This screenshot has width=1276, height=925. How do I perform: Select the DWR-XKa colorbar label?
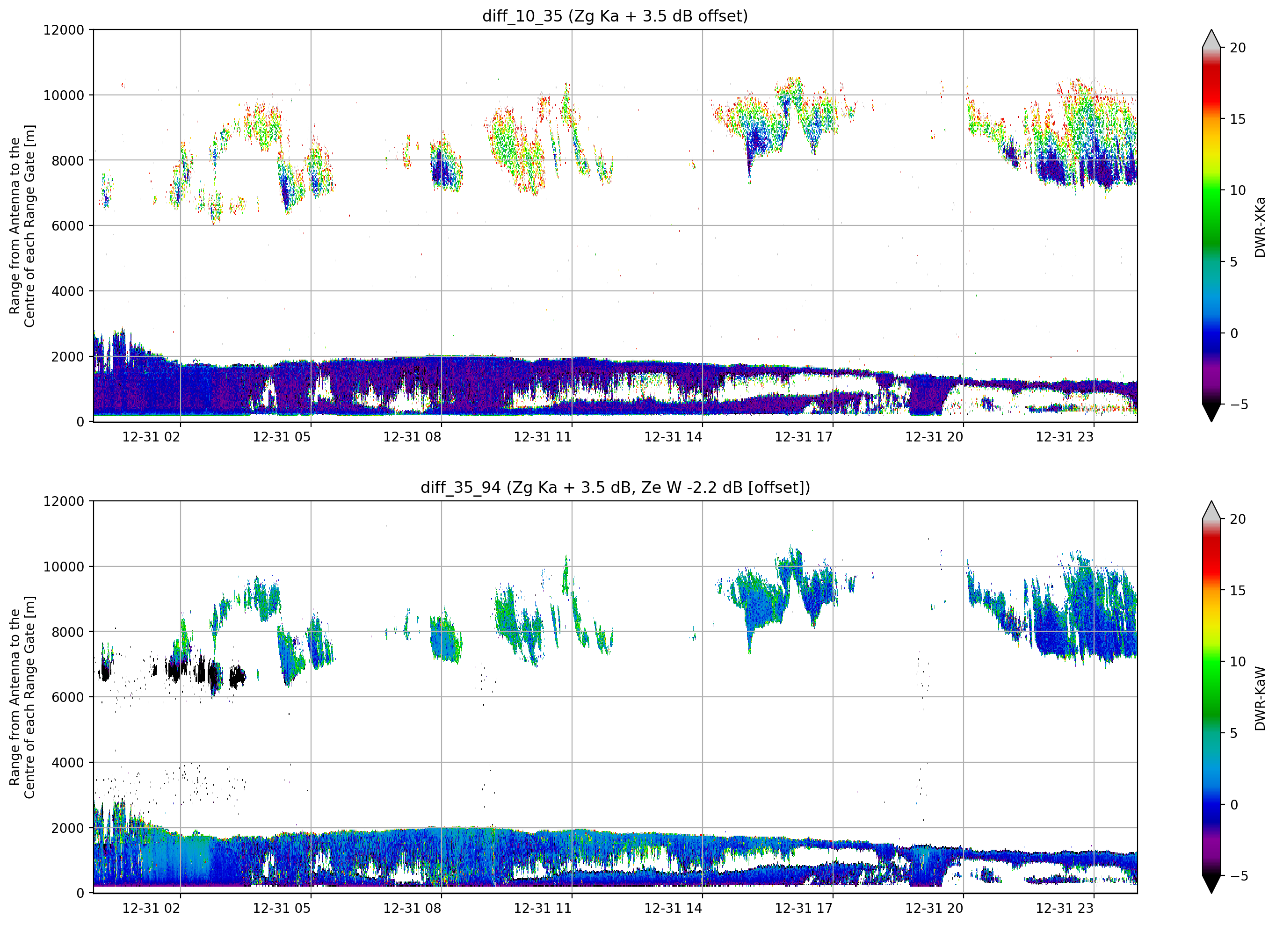click(x=1260, y=226)
